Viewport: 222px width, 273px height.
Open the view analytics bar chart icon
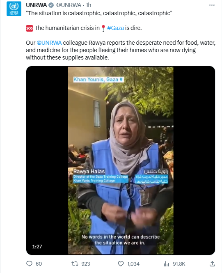(166, 264)
